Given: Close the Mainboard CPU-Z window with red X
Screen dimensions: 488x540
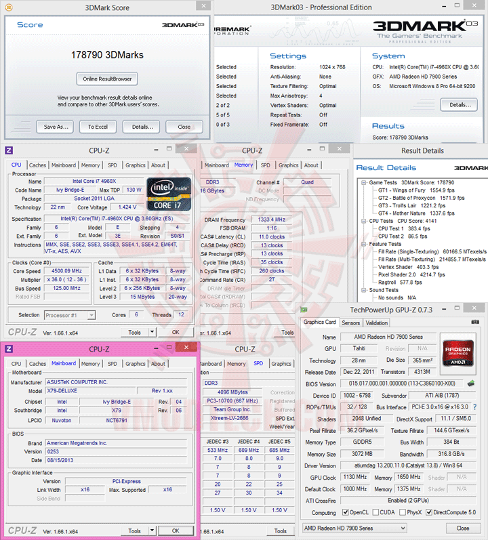Looking at the screenshot, I should [186, 348].
